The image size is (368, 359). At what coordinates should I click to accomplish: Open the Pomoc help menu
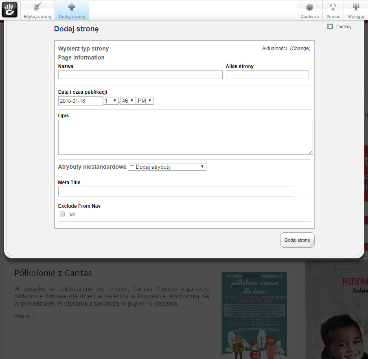[333, 10]
